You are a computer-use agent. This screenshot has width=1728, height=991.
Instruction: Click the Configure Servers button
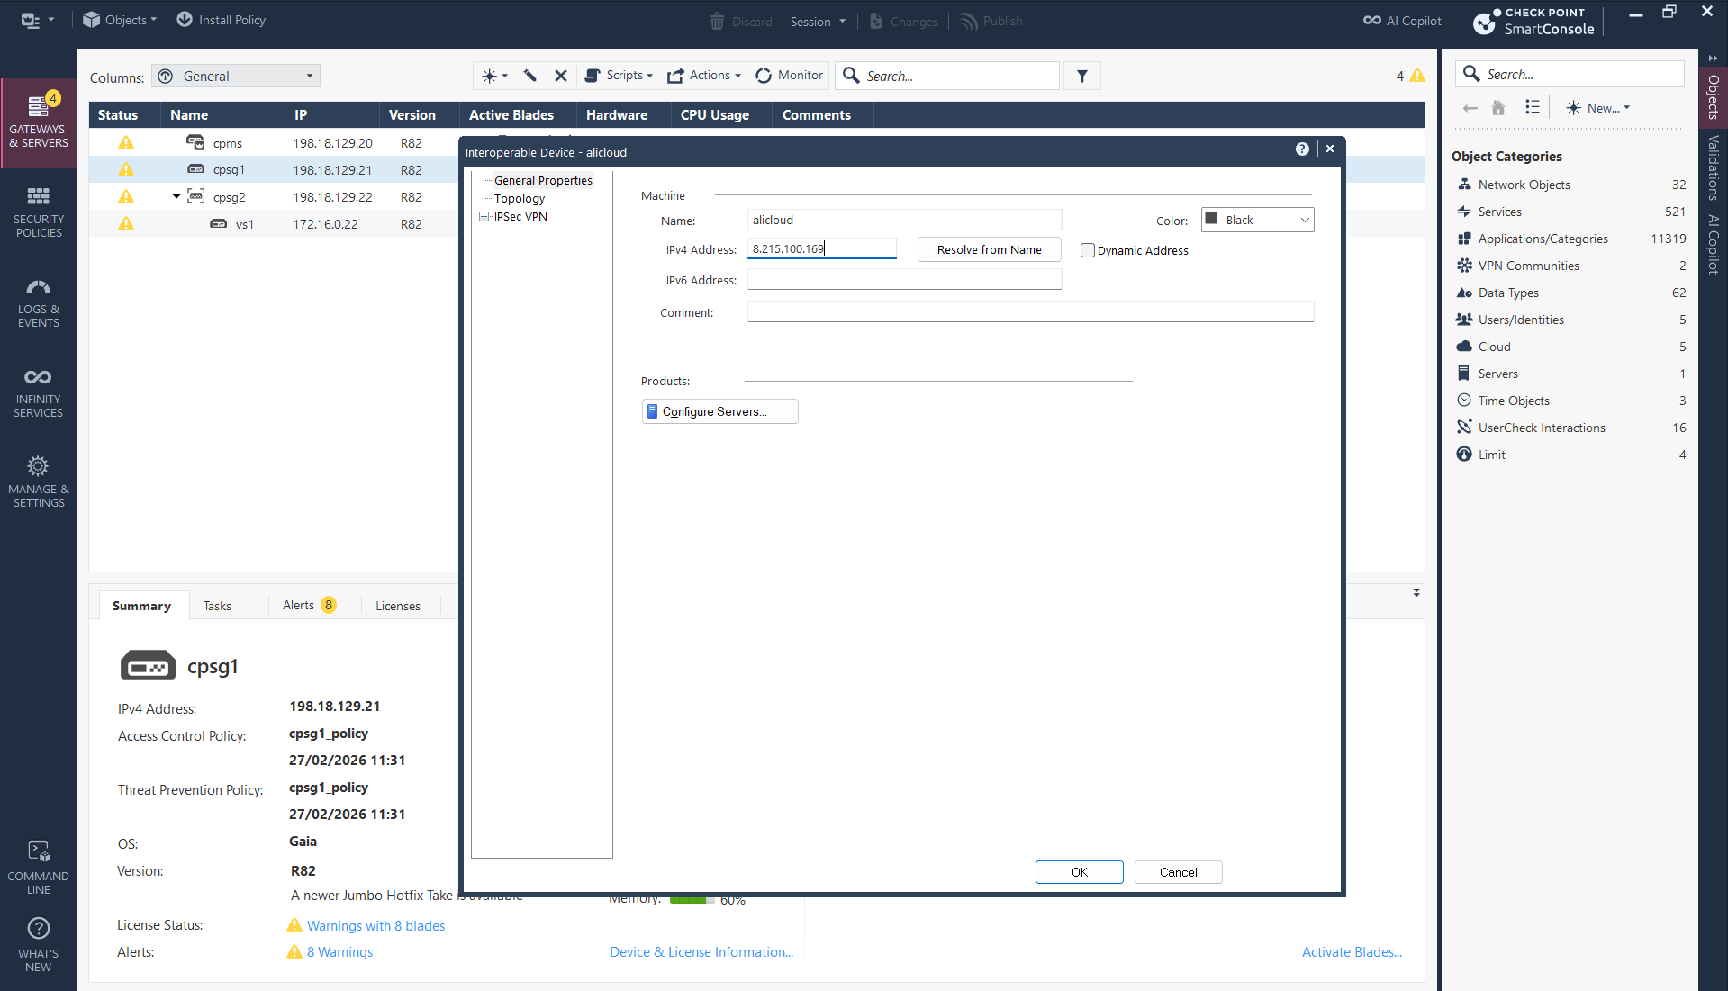point(719,412)
